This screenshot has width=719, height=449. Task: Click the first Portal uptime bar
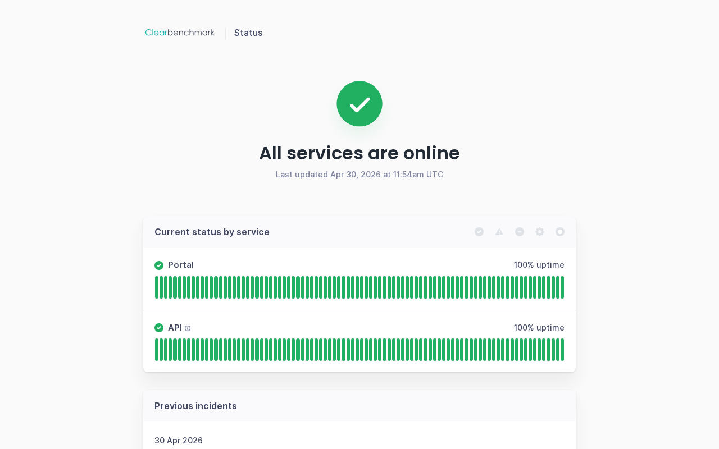(x=157, y=287)
